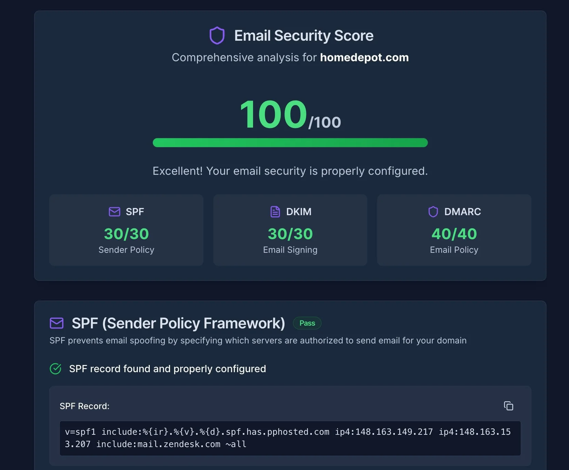Click the green score progress bar

(x=290, y=143)
